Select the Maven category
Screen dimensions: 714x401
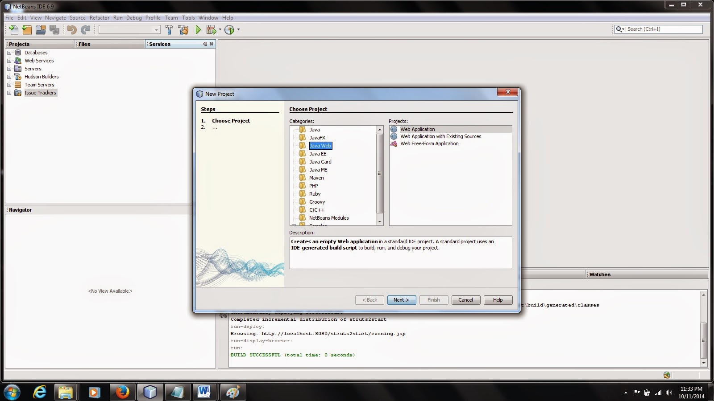[x=316, y=178]
